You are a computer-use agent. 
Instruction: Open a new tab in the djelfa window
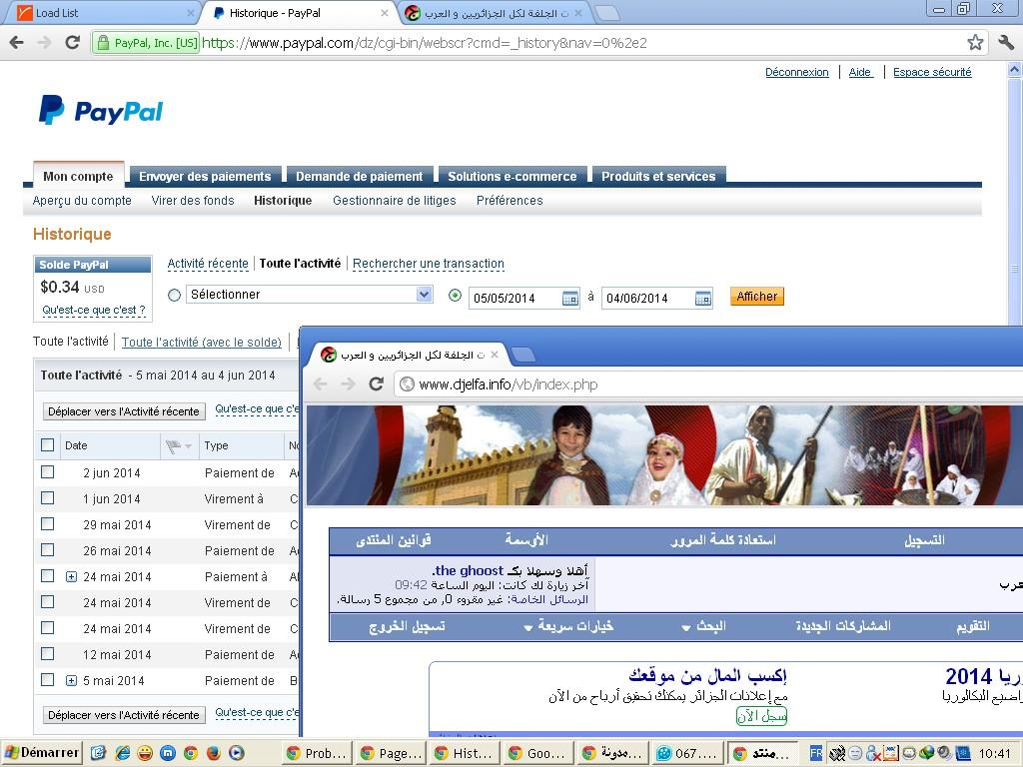pyautogui.click(x=523, y=355)
